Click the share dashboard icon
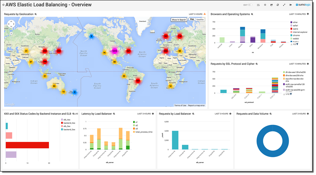 click(x=272, y=5)
